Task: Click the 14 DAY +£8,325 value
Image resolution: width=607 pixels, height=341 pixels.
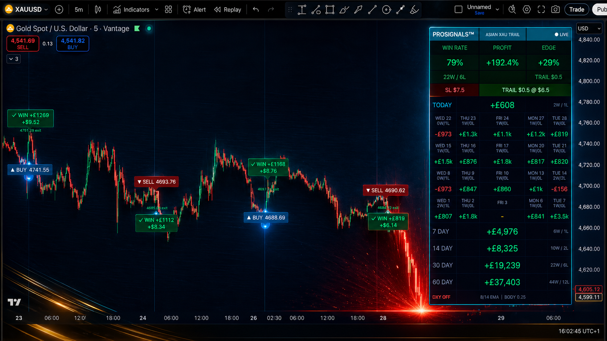Action: pos(502,249)
